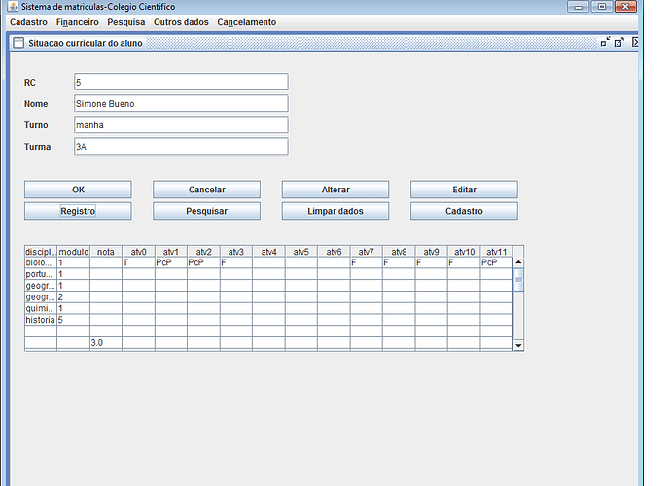The width and height of the screenshot is (671, 486).
Task: Select the historia row discipline cell
Action: 41,320
